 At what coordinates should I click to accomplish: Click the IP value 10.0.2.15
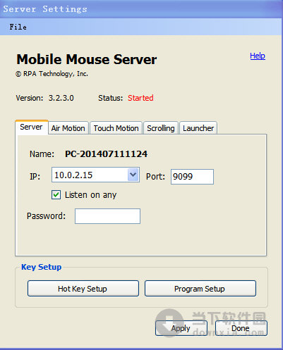point(73,175)
